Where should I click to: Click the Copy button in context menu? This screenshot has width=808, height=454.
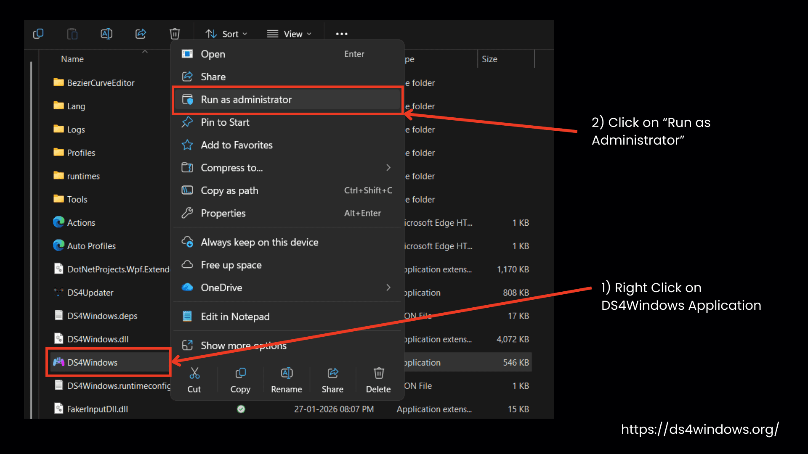coord(240,380)
